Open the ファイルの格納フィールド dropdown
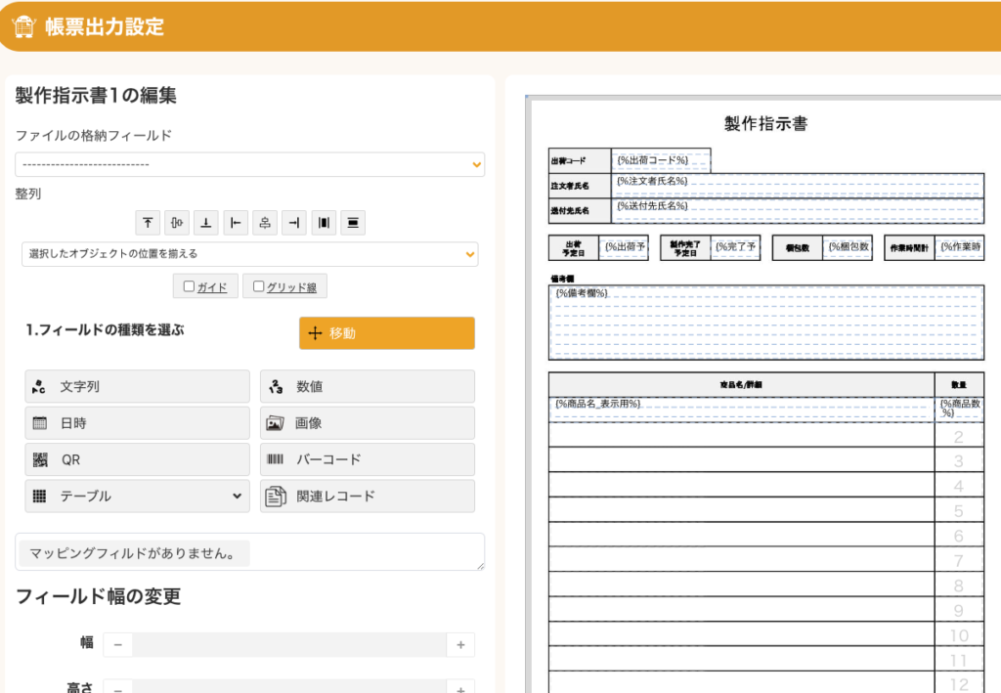The width and height of the screenshot is (1001, 693). (x=249, y=164)
